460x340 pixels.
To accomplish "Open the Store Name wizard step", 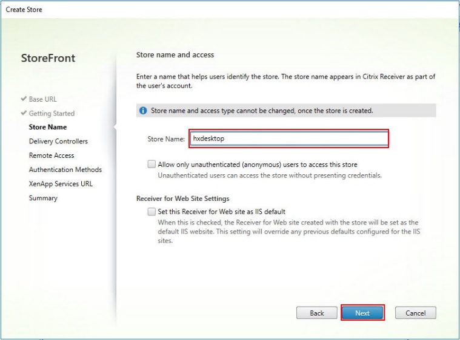I will (48, 127).
